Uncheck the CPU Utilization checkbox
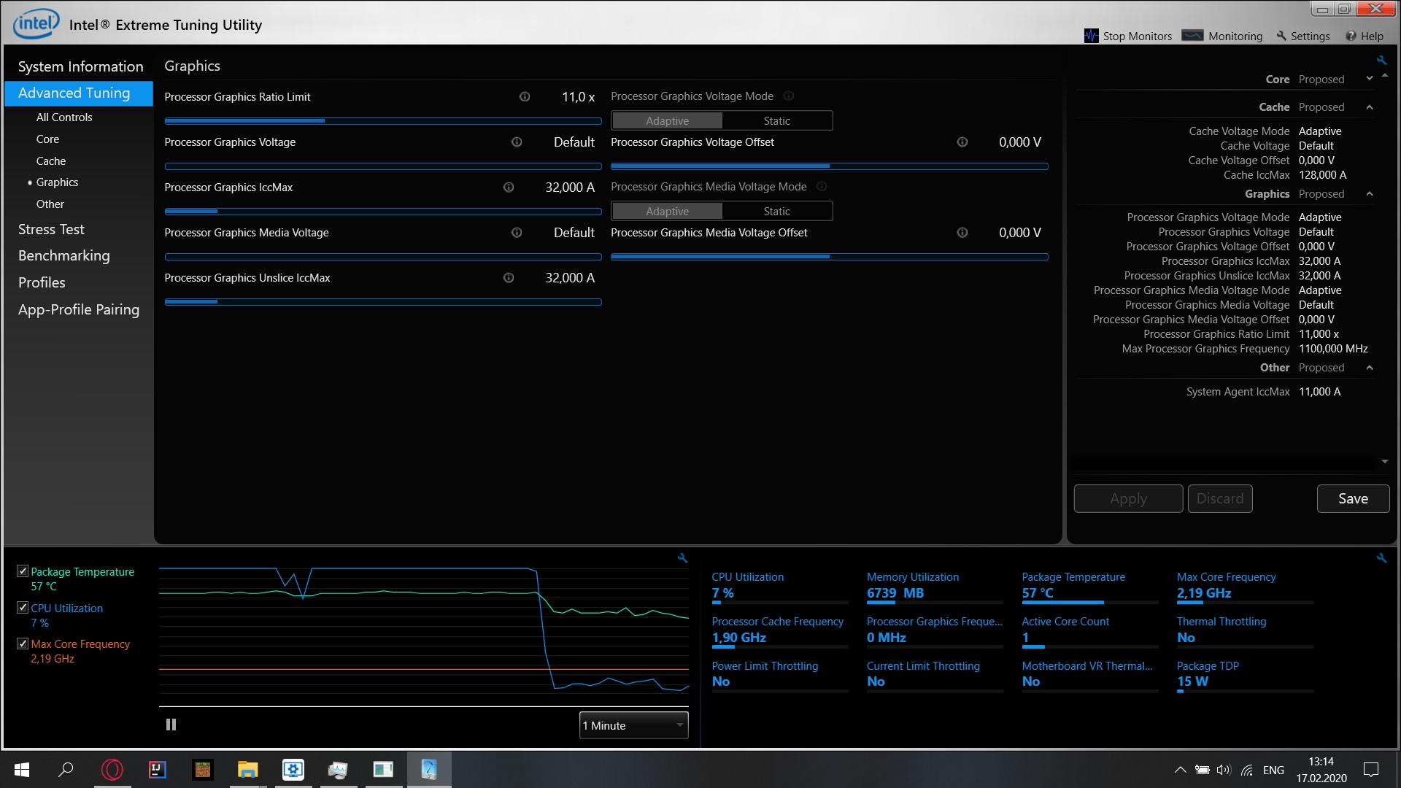The width and height of the screenshot is (1401, 788). click(x=23, y=608)
